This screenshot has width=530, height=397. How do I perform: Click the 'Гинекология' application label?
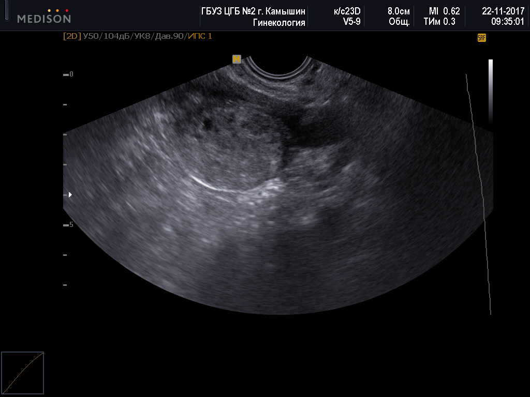pyautogui.click(x=279, y=23)
